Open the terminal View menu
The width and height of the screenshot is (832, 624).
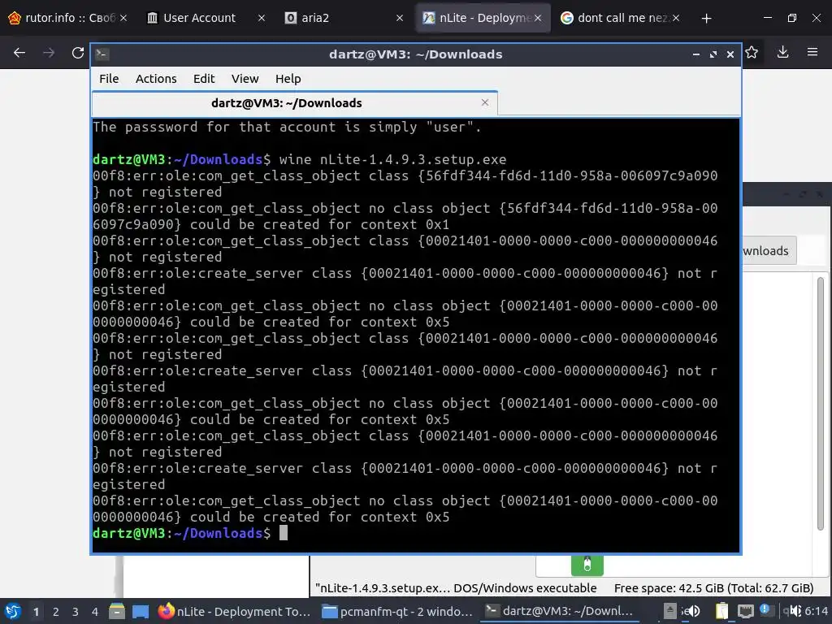point(245,79)
